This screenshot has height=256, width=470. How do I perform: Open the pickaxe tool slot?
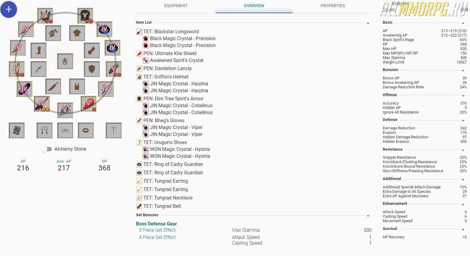(113, 130)
